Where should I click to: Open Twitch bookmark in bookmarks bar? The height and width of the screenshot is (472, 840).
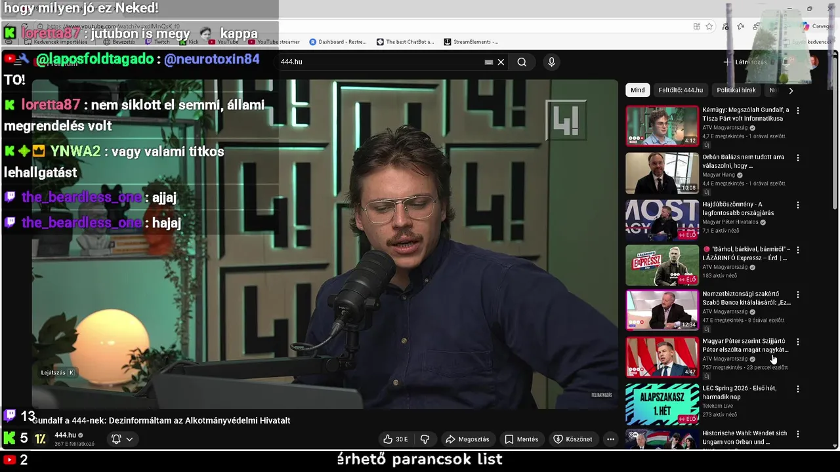[x=156, y=42]
